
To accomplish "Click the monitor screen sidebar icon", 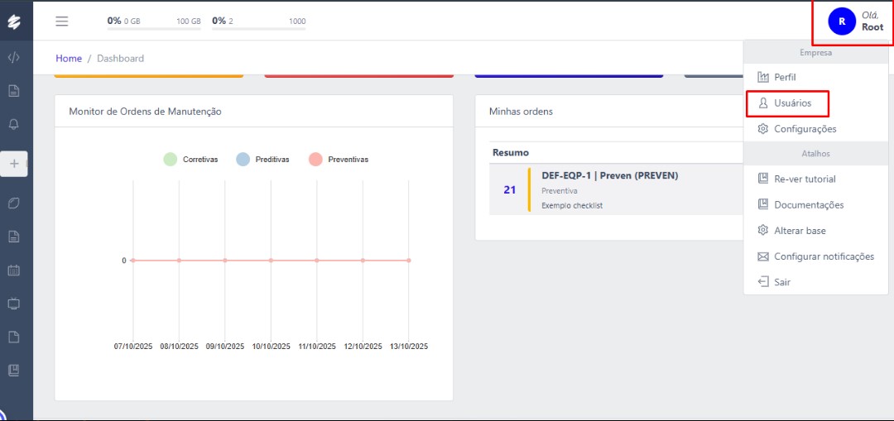I will click(x=14, y=304).
